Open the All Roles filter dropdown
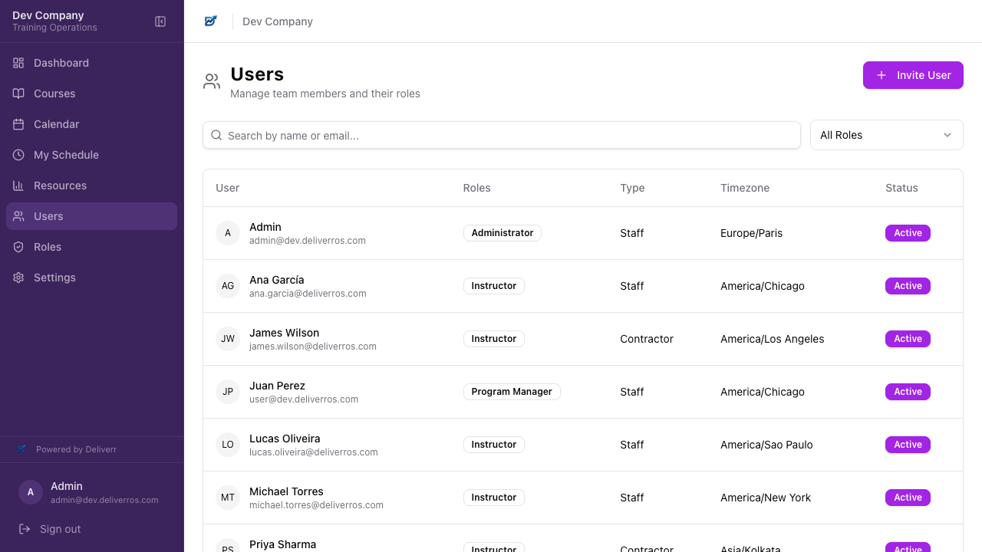Image resolution: width=982 pixels, height=552 pixels. [887, 135]
